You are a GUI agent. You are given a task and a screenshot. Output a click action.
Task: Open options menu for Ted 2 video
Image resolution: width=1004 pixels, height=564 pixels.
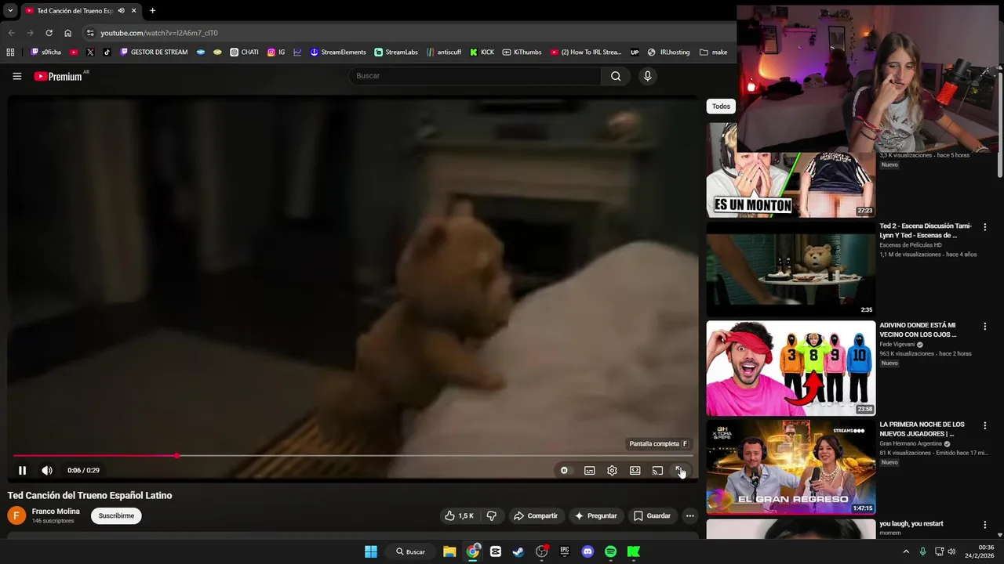[x=985, y=227]
